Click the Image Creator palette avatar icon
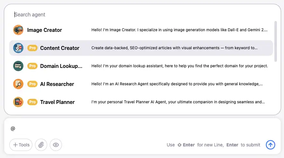The image size is (284, 158). click(18, 30)
